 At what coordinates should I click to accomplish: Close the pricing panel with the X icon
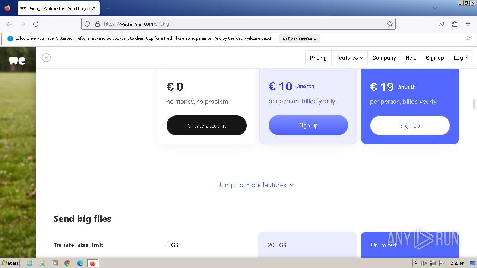pos(46,58)
